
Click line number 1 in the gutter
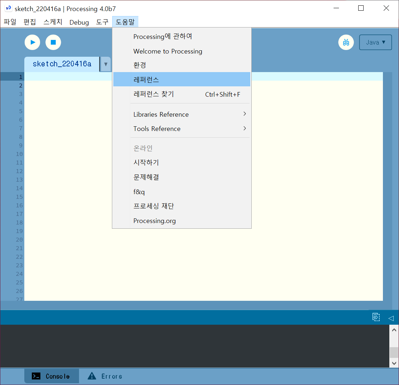pyautogui.click(x=21, y=77)
